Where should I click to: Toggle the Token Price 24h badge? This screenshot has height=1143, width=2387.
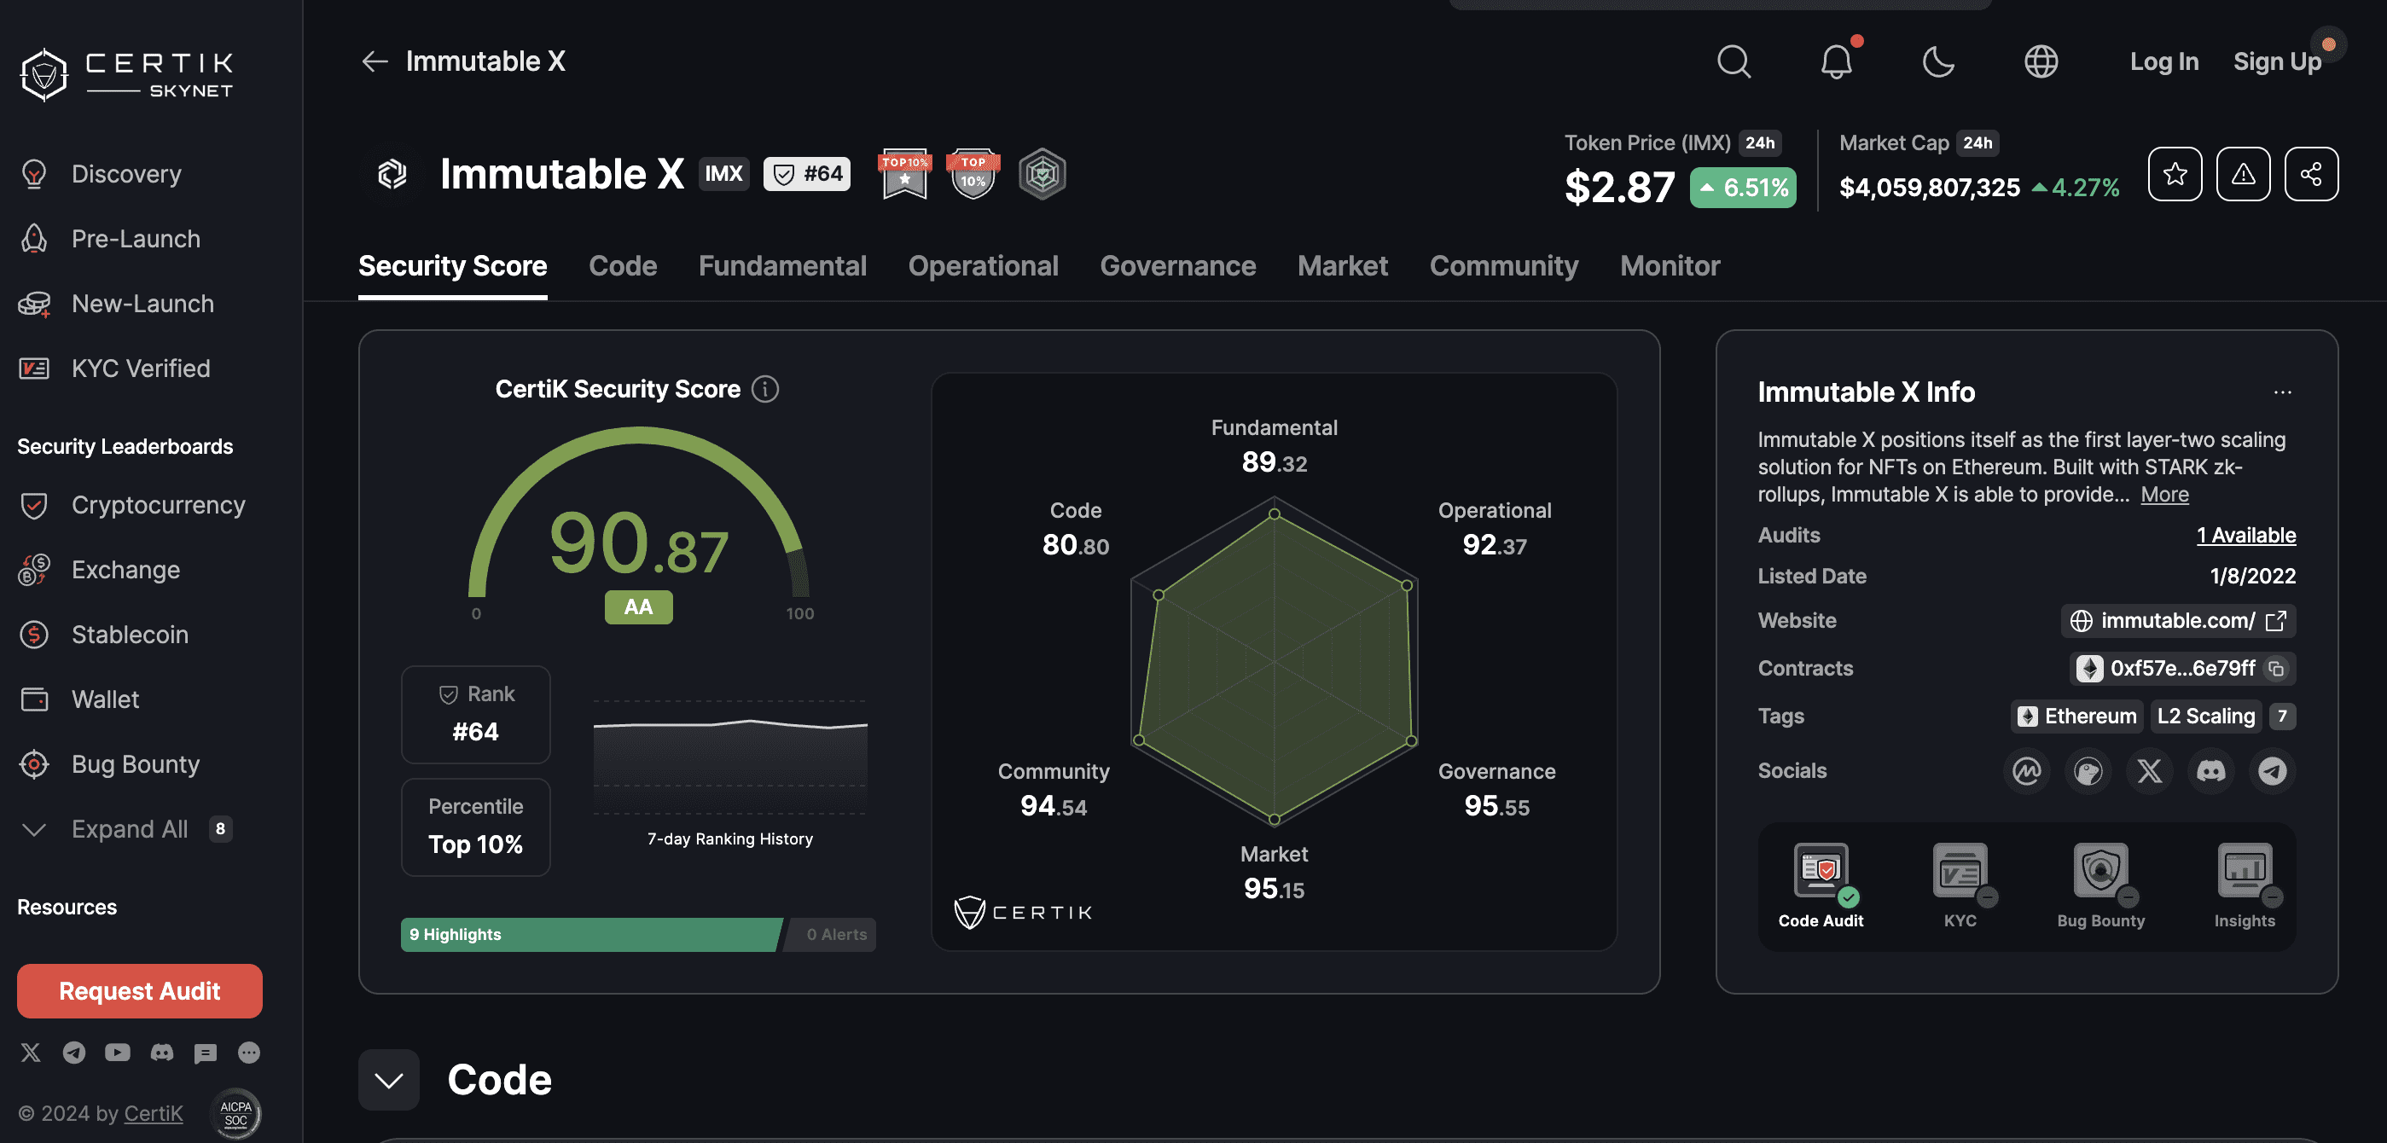pyautogui.click(x=1759, y=142)
